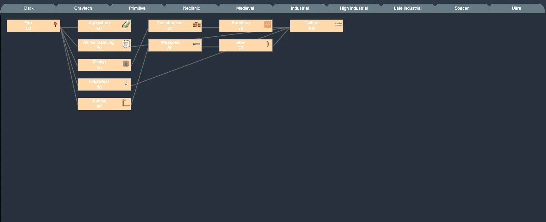
Task: Click the icon on Furniture node
Action: [x=267, y=25]
